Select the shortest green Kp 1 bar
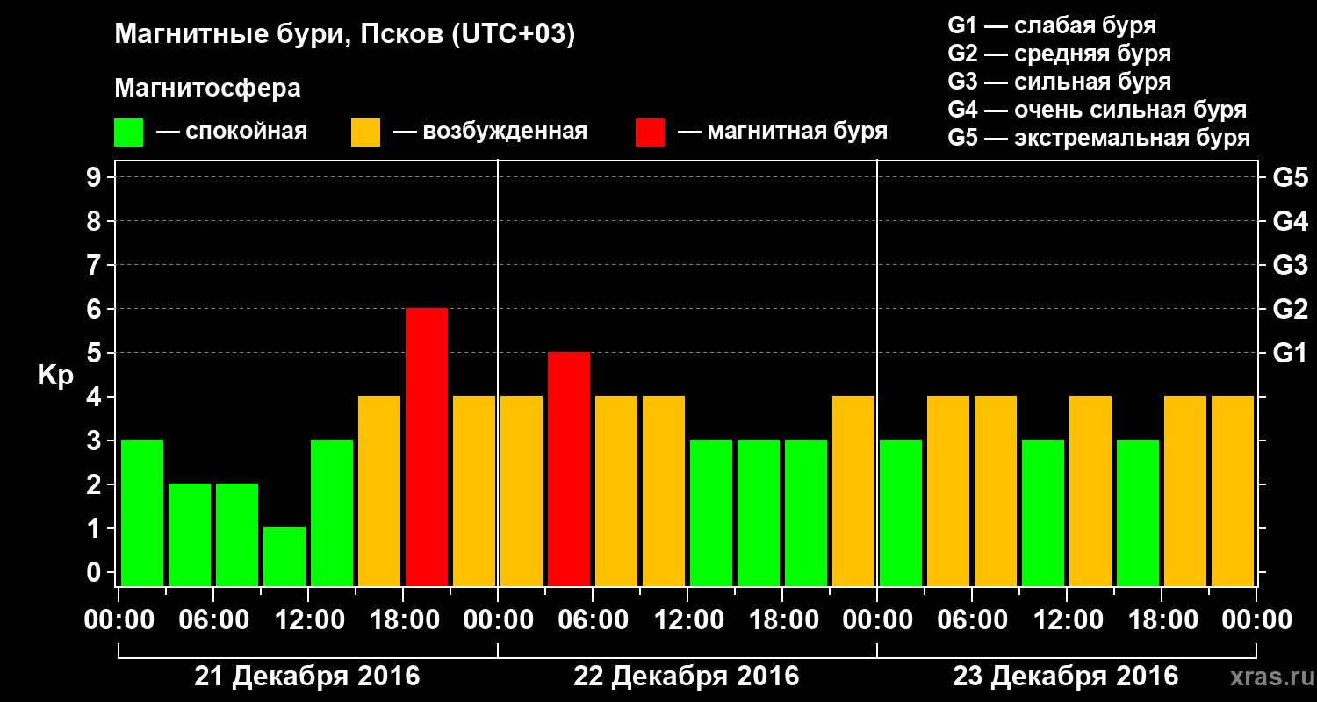 pyautogui.click(x=284, y=557)
